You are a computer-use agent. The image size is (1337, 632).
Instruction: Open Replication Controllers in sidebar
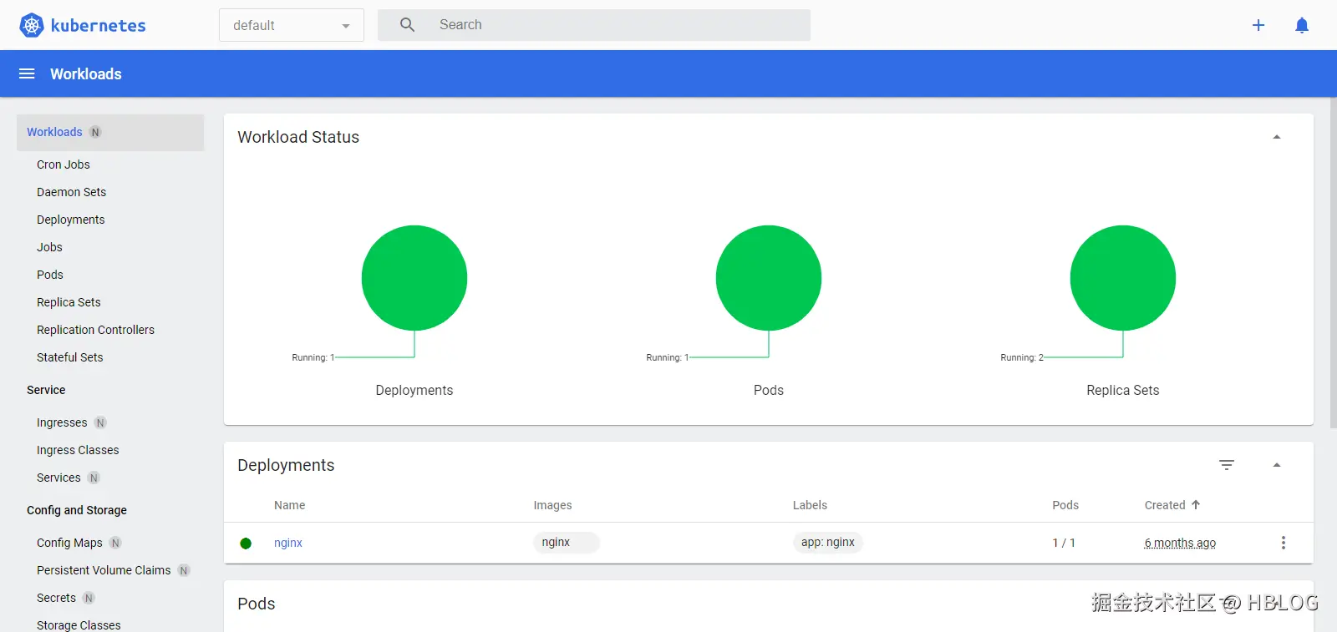pos(95,330)
